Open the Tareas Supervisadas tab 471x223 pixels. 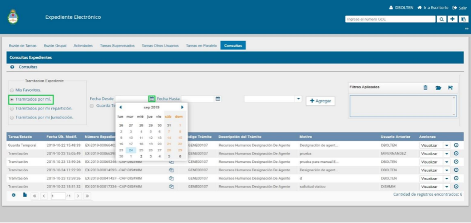click(x=117, y=46)
